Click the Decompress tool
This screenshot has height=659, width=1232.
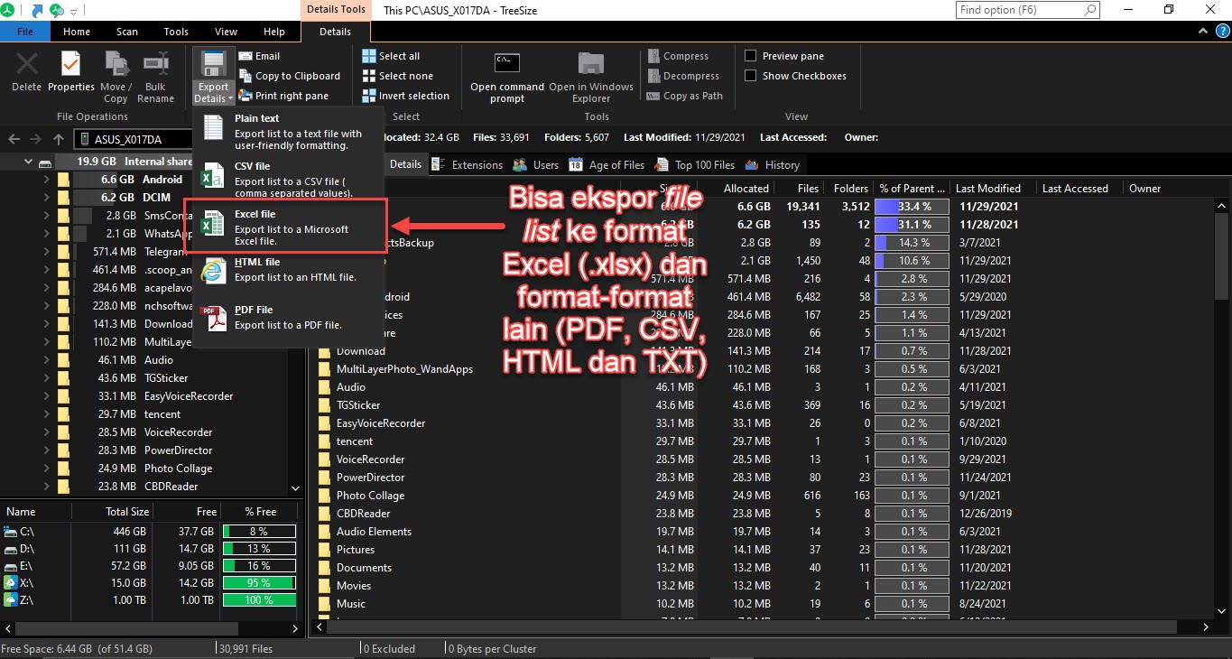683,76
